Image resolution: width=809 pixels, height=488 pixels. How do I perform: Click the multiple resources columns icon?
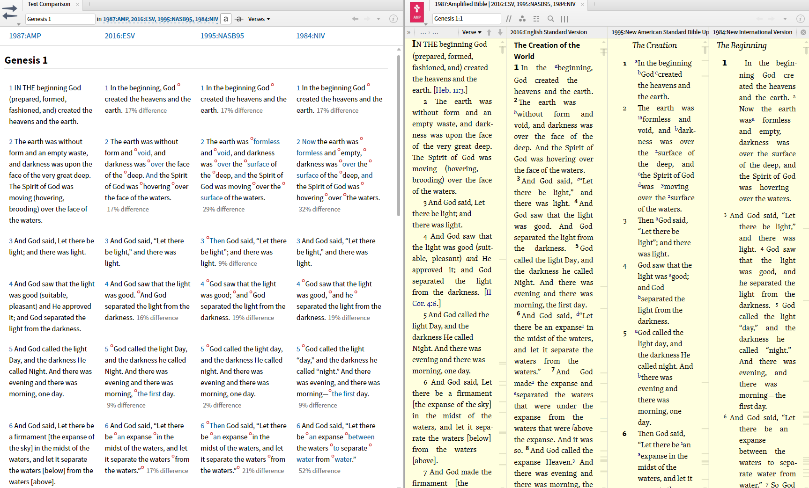(x=564, y=19)
